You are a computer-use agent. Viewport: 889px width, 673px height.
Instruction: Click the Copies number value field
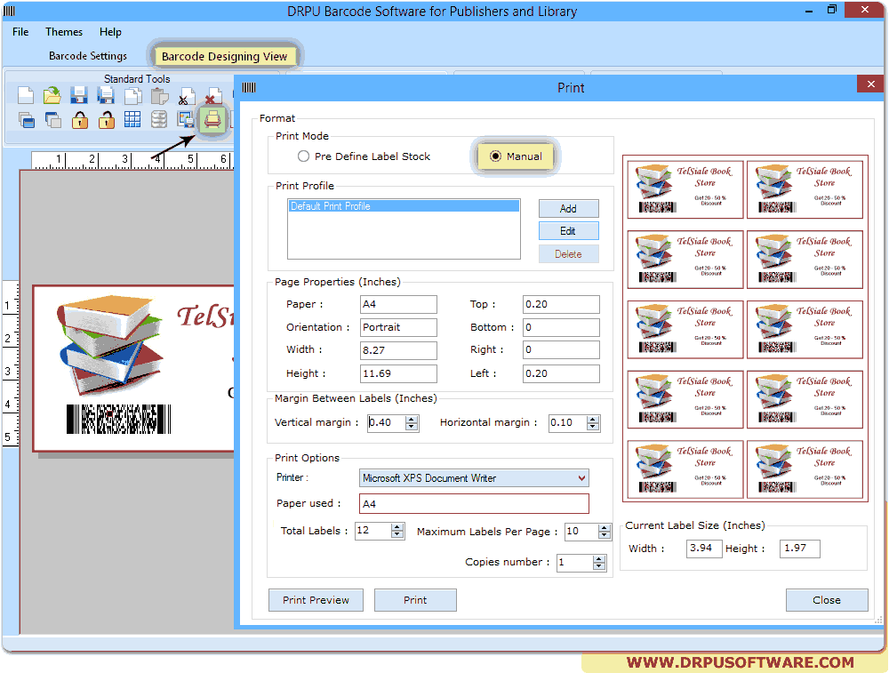[575, 563]
